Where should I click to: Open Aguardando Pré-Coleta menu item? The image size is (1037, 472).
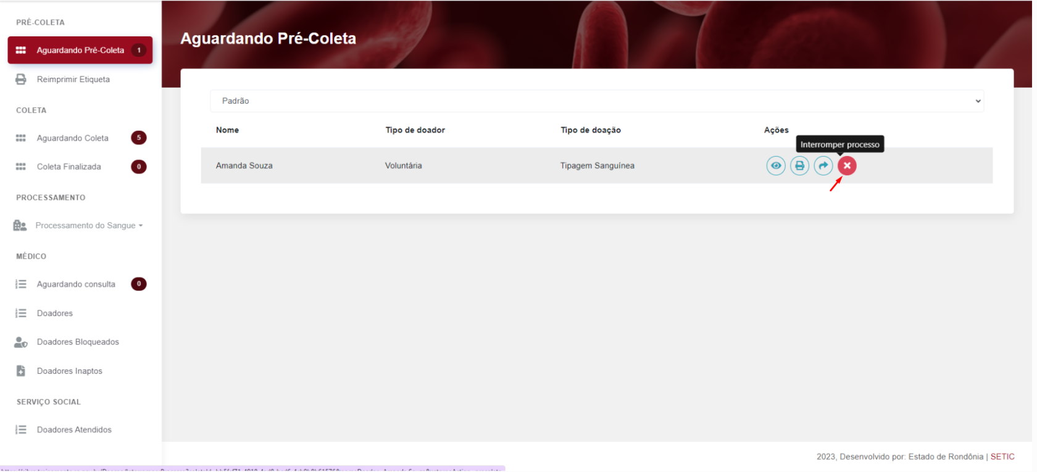click(80, 50)
